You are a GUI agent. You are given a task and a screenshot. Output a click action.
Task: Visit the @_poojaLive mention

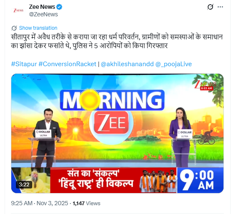(174, 64)
